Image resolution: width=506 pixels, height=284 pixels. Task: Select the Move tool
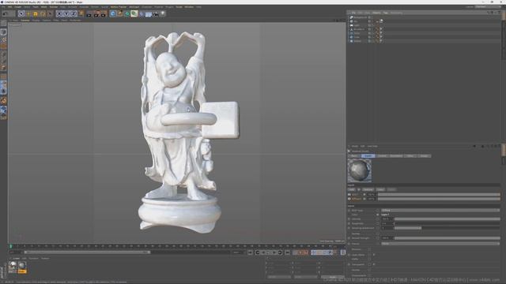[28, 14]
